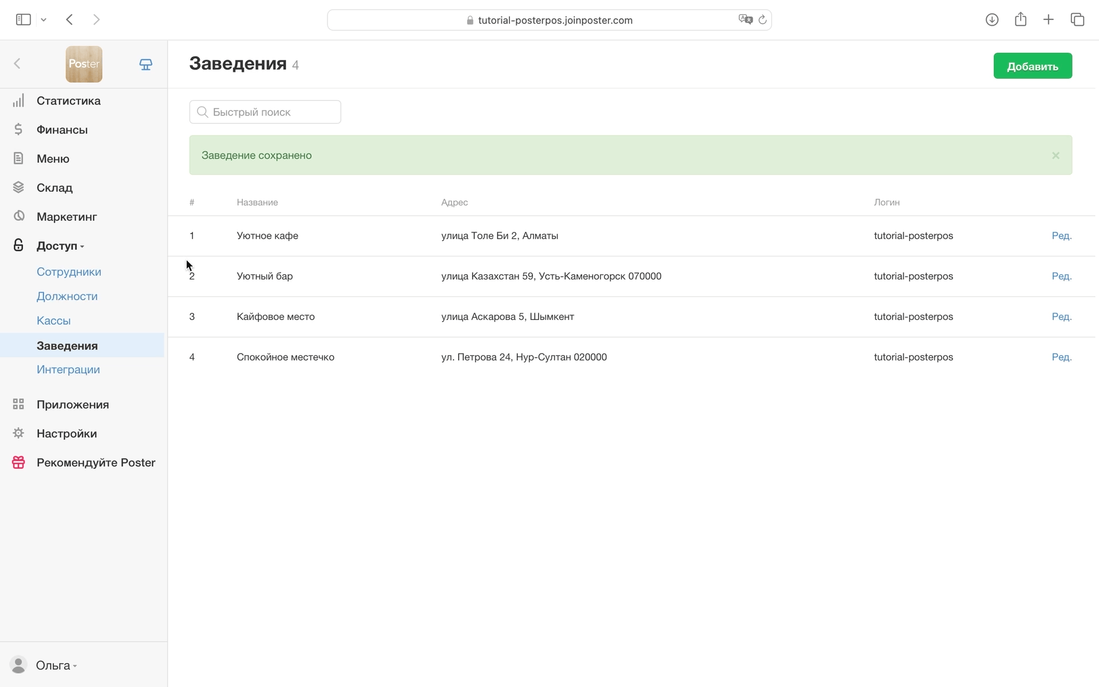This screenshot has width=1099, height=687.
Task: Click the Safari translate icon in the address bar
Action: click(745, 19)
